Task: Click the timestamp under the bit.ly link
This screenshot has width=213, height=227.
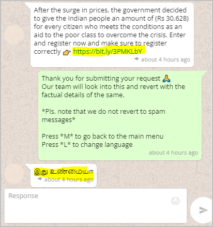Action: (x=165, y=59)
